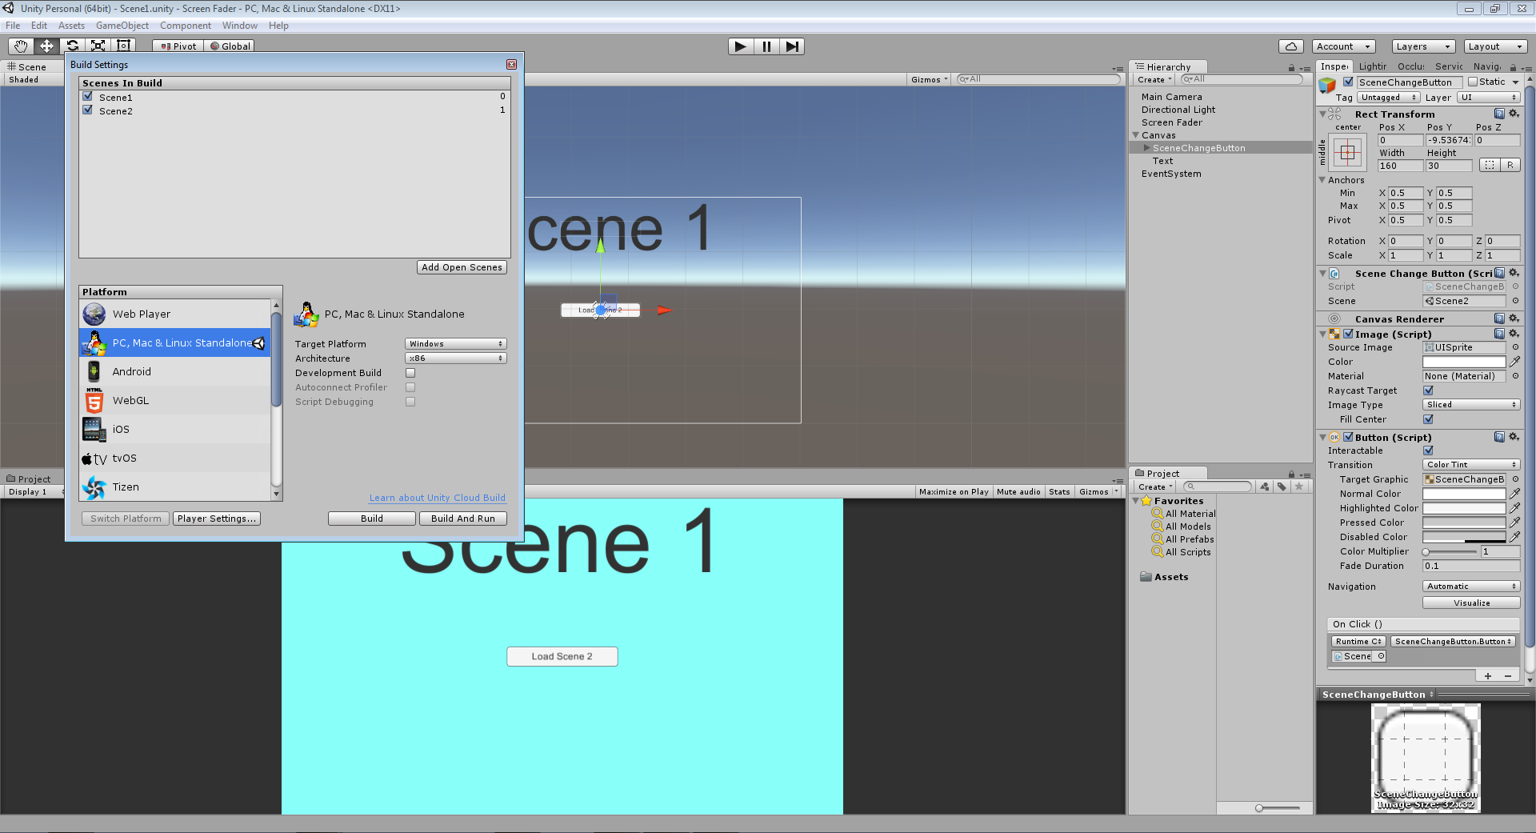Collapse the Canvas node in Hierarchy
The height and width of the screenshot is (833, 1536).
tap(1135, 135)
